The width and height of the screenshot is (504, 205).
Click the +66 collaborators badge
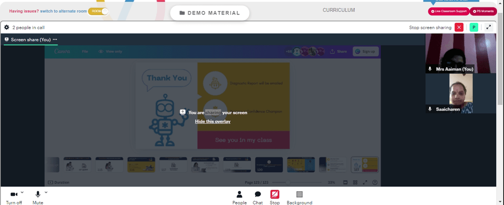click(289, 51)
